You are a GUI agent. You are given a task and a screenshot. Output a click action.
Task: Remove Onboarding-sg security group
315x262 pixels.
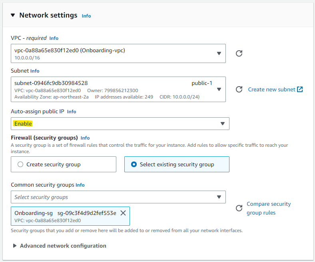coord(123,213)
